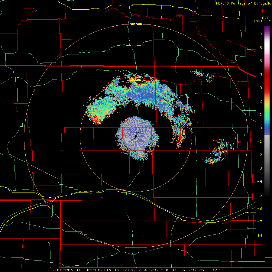
Task: Click the "100 NMI" range ring label
Action: coord(136,24)
